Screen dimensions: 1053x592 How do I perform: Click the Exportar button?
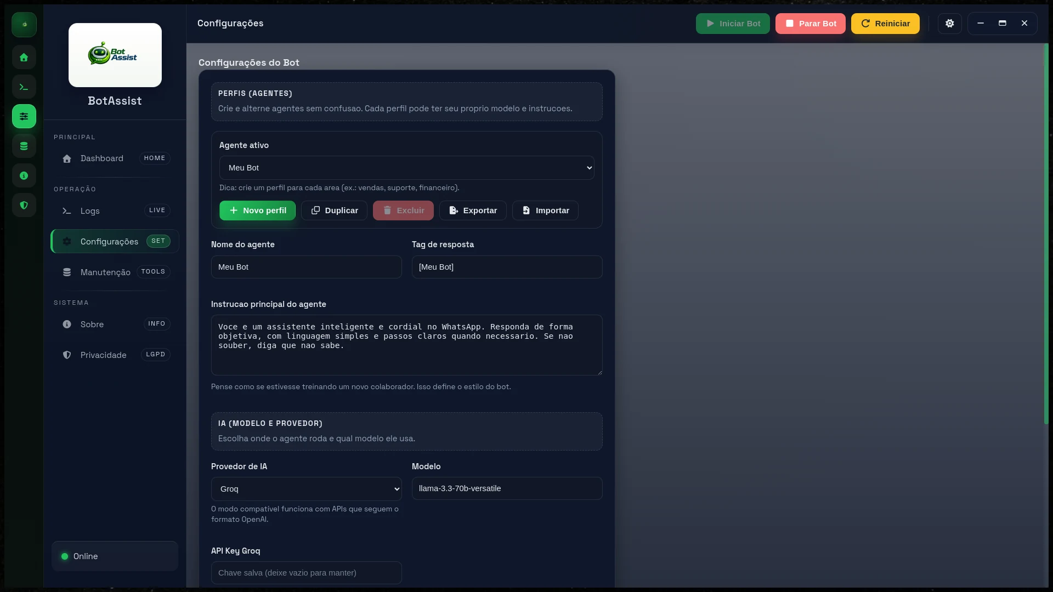point(472,210)
